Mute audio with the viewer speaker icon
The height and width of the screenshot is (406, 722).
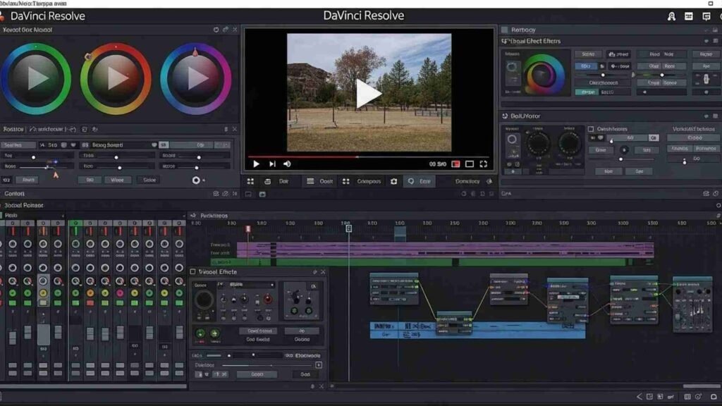tap(287, 164)
